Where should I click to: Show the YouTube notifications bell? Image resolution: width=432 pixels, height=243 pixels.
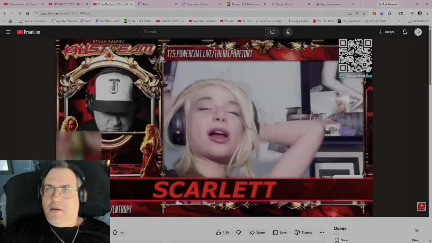(x=405, y=32)
